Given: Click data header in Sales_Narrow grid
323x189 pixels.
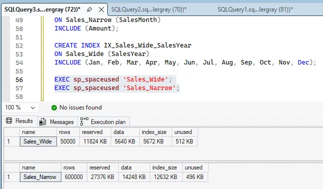Looking at the screenshot, I should pyautogui.click(x=134, y=167).
